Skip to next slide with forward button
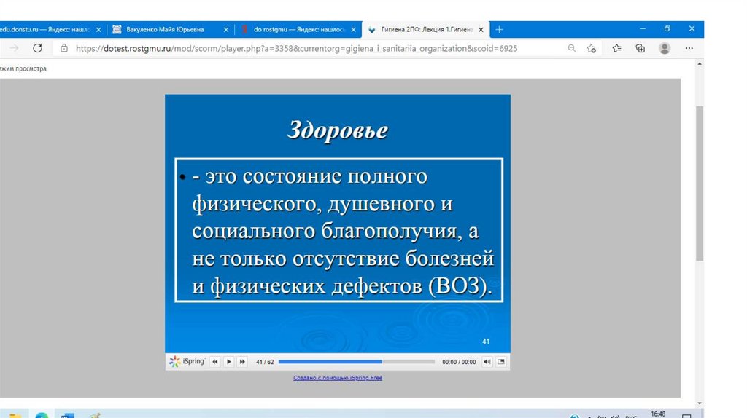Image resolution: width=747 pixels, height=418 pixels. [241, 361]
